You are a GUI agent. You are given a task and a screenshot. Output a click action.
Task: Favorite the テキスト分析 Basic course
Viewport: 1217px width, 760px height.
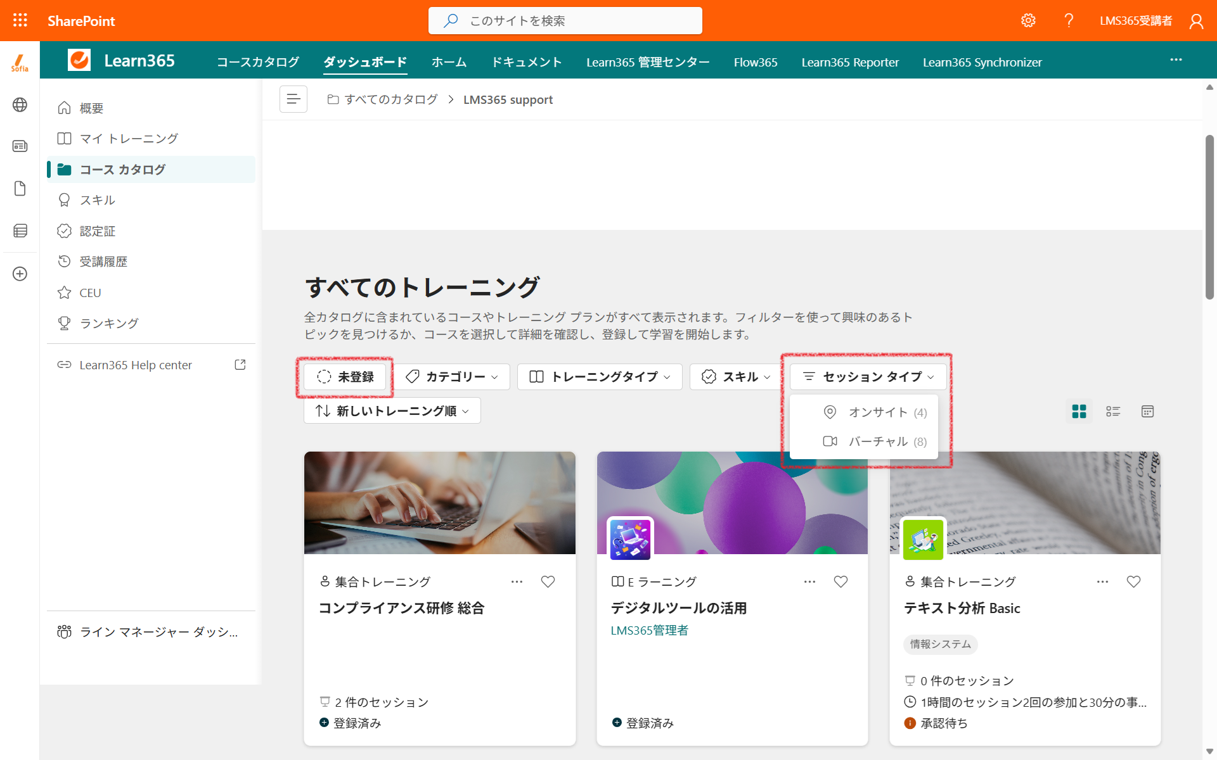[1133, 581]
